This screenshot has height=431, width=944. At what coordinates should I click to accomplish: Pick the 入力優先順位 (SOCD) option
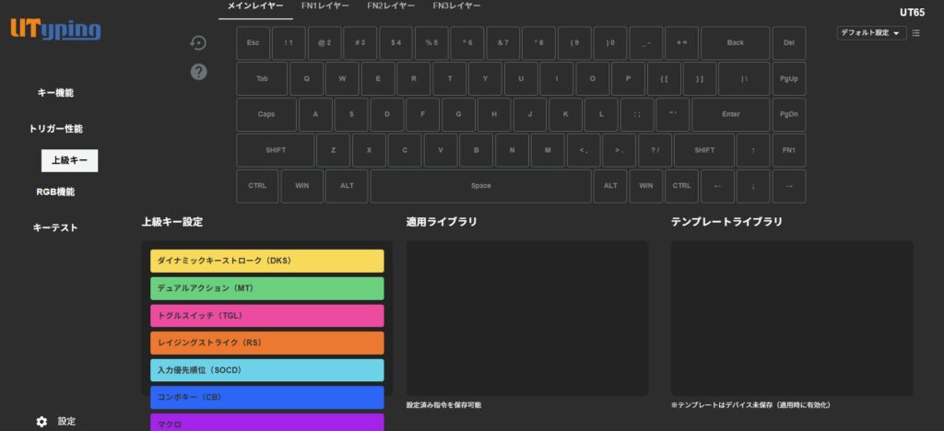tap(266, 370)
